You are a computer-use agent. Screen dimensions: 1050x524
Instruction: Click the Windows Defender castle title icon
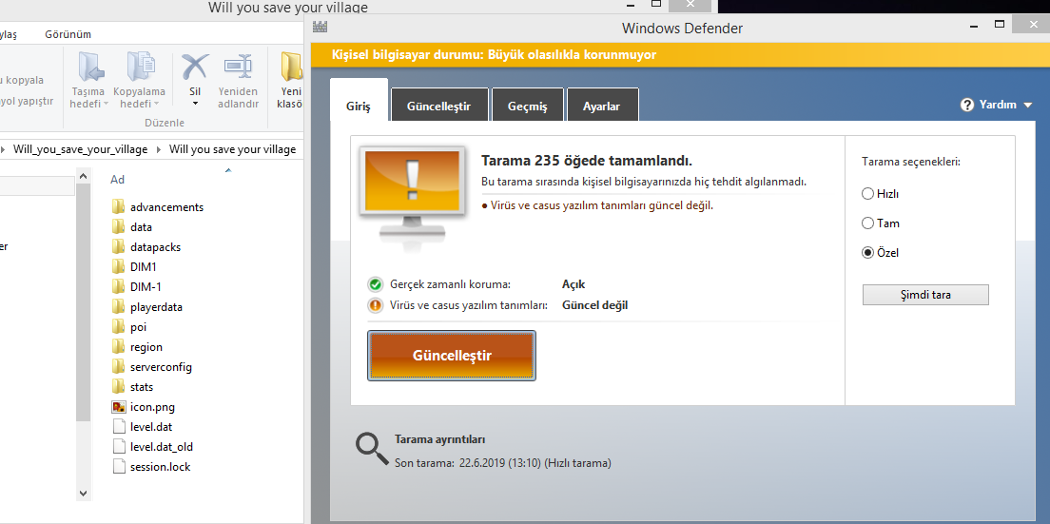coord(321,28)
